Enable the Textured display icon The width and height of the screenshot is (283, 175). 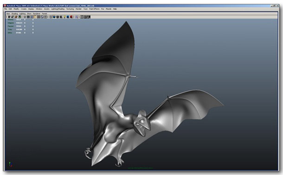click(x=61, y=17)
